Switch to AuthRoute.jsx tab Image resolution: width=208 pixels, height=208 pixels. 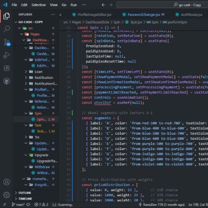click(x=189, y=15)
